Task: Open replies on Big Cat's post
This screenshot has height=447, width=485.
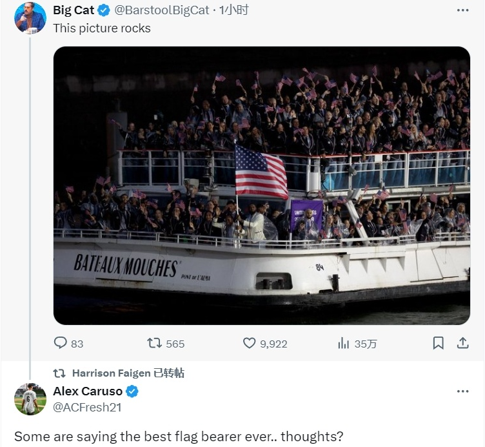Action: pyautogui.click(x=68, y=344)
